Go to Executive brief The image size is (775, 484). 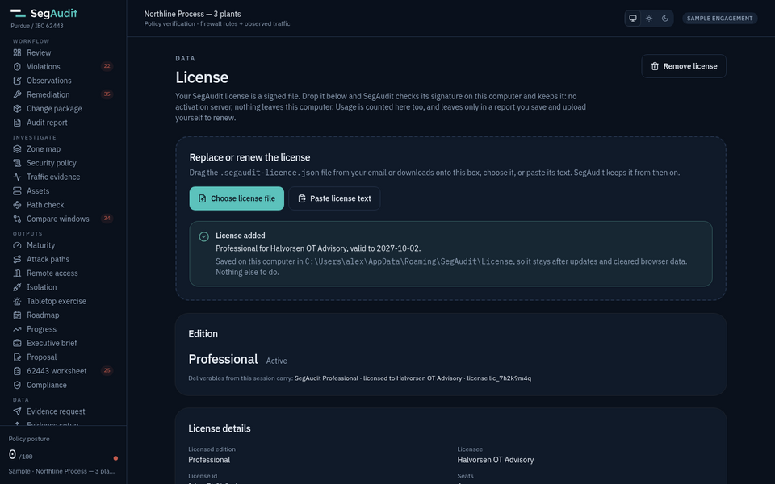click(x=63, y=343)
